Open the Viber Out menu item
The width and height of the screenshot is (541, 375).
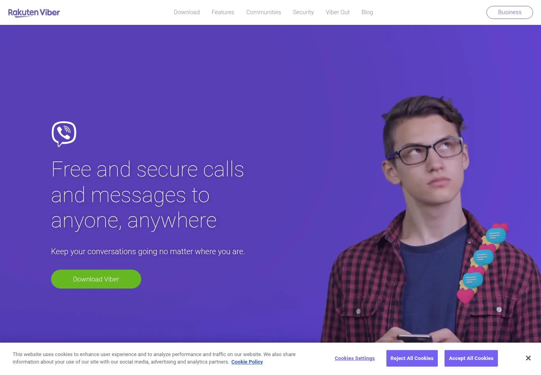(x=338, y=12)
